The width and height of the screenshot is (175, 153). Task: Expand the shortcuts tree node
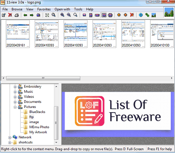(x=10, y=143)
